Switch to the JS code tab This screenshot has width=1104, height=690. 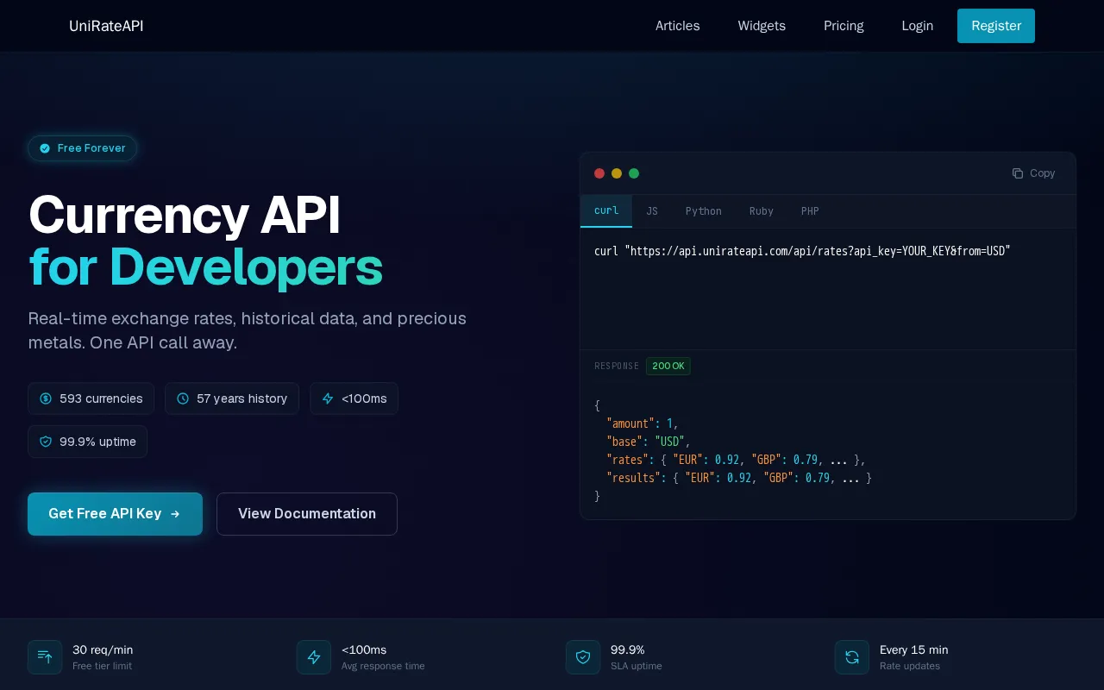pos(652,211)
